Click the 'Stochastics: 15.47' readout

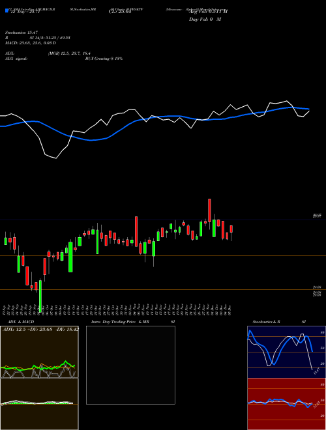click(22, 33)
